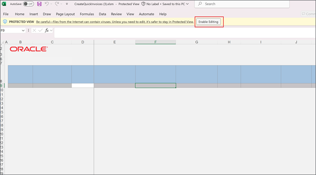316x175 pixels.
Task: Click the Redo arrow icon
Action: pyautogui.click(x=57, y=4)
